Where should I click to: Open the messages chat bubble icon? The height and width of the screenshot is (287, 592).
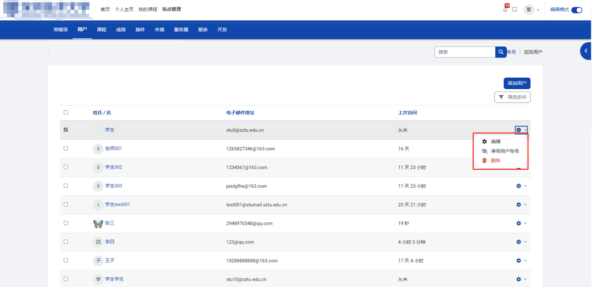coord(515,10)
